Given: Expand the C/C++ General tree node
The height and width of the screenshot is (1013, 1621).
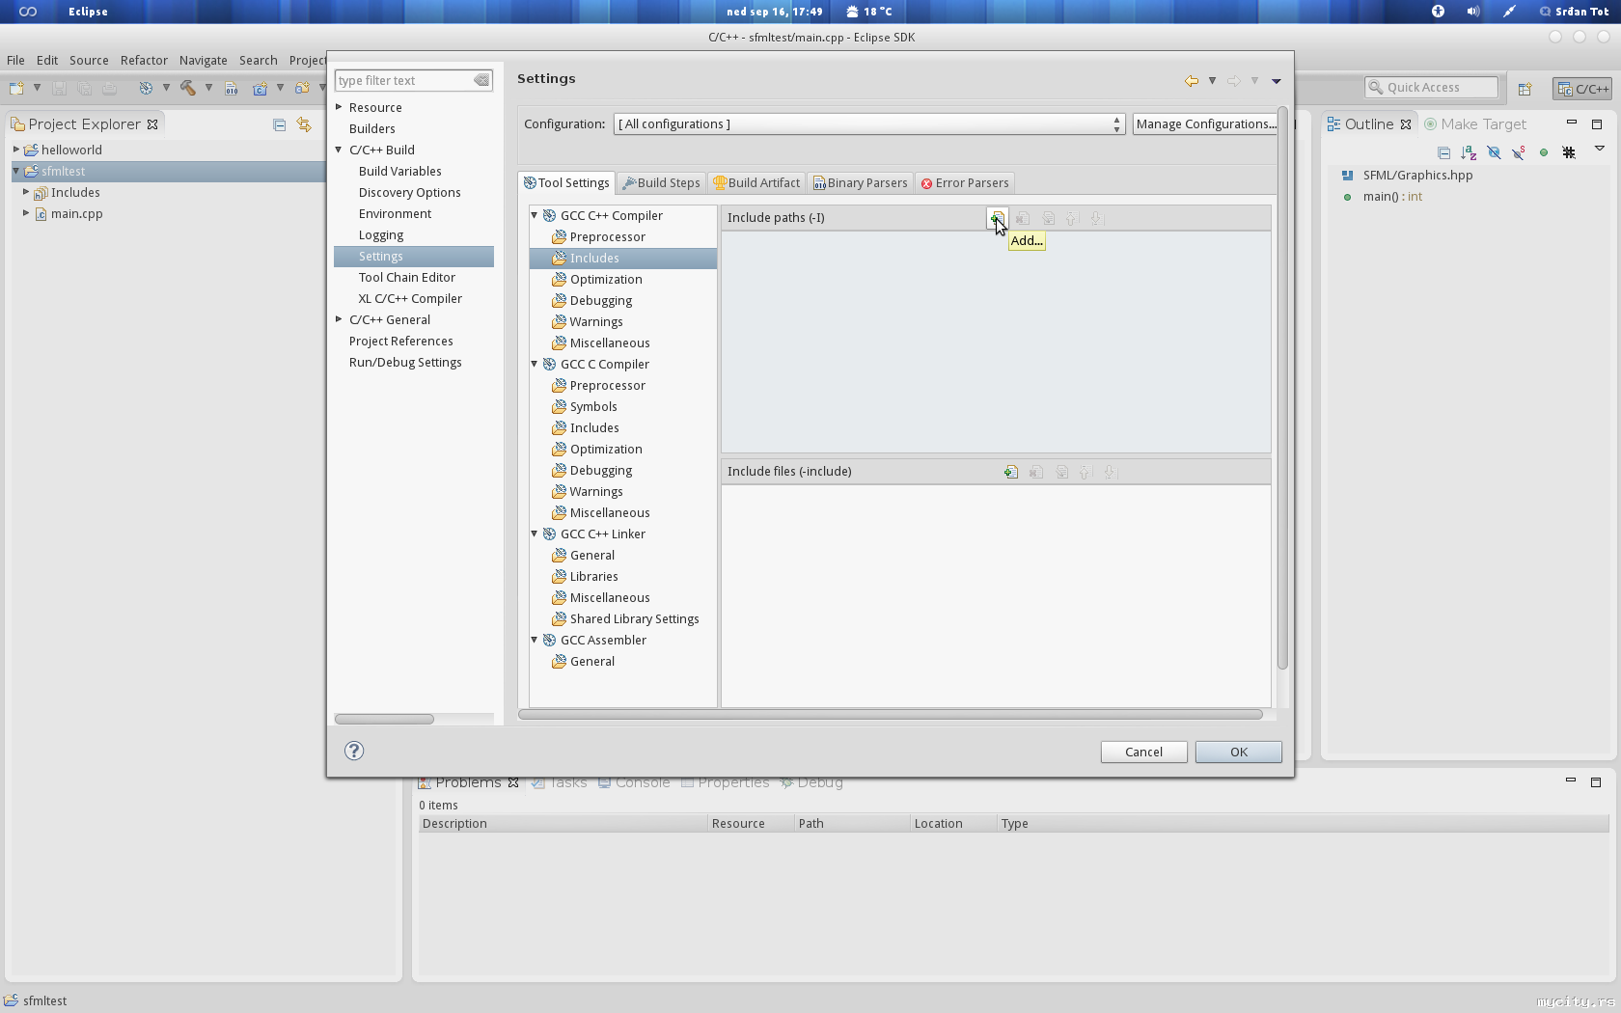Looking at the screenshot, I should click(x=339, y=319).
